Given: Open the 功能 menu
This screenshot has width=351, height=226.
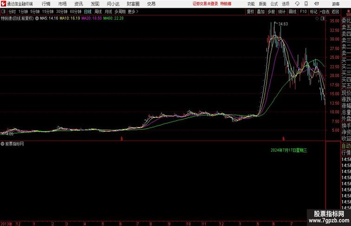Looking at the screenshot, I should (x=251, y=4).
